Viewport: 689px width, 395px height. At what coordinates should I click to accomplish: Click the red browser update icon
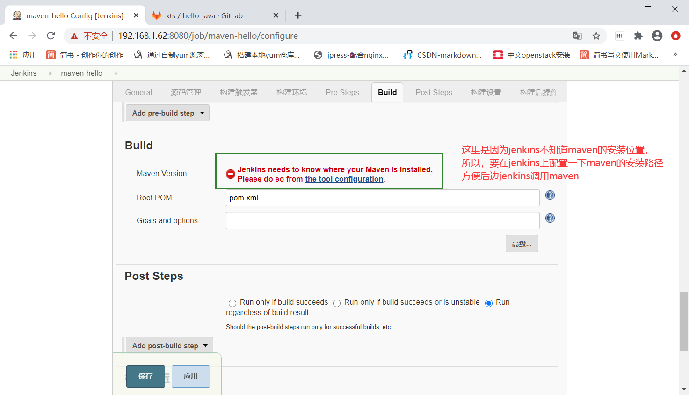(x=675, y=36)
